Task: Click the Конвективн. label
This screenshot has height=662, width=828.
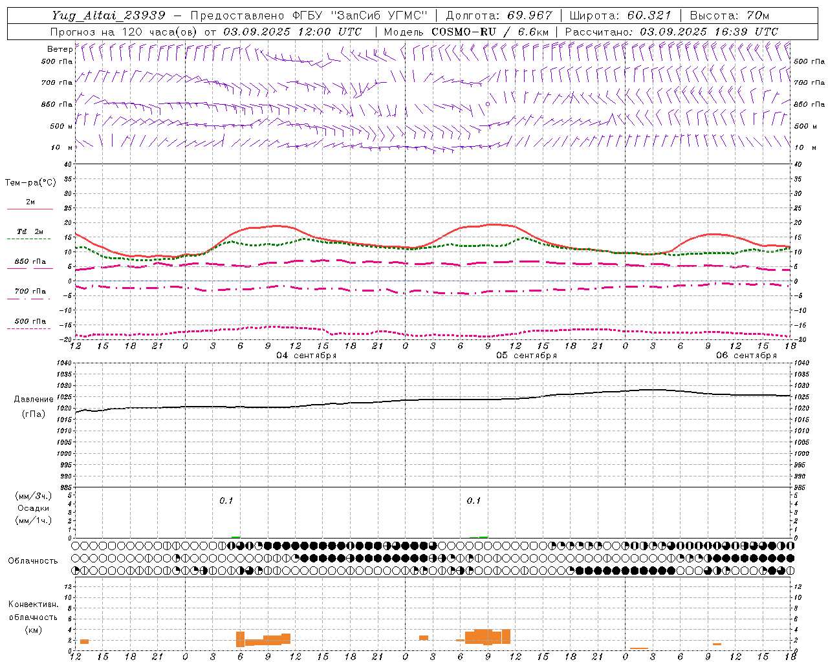Action: pyautogui.click(x=33, y=604)
